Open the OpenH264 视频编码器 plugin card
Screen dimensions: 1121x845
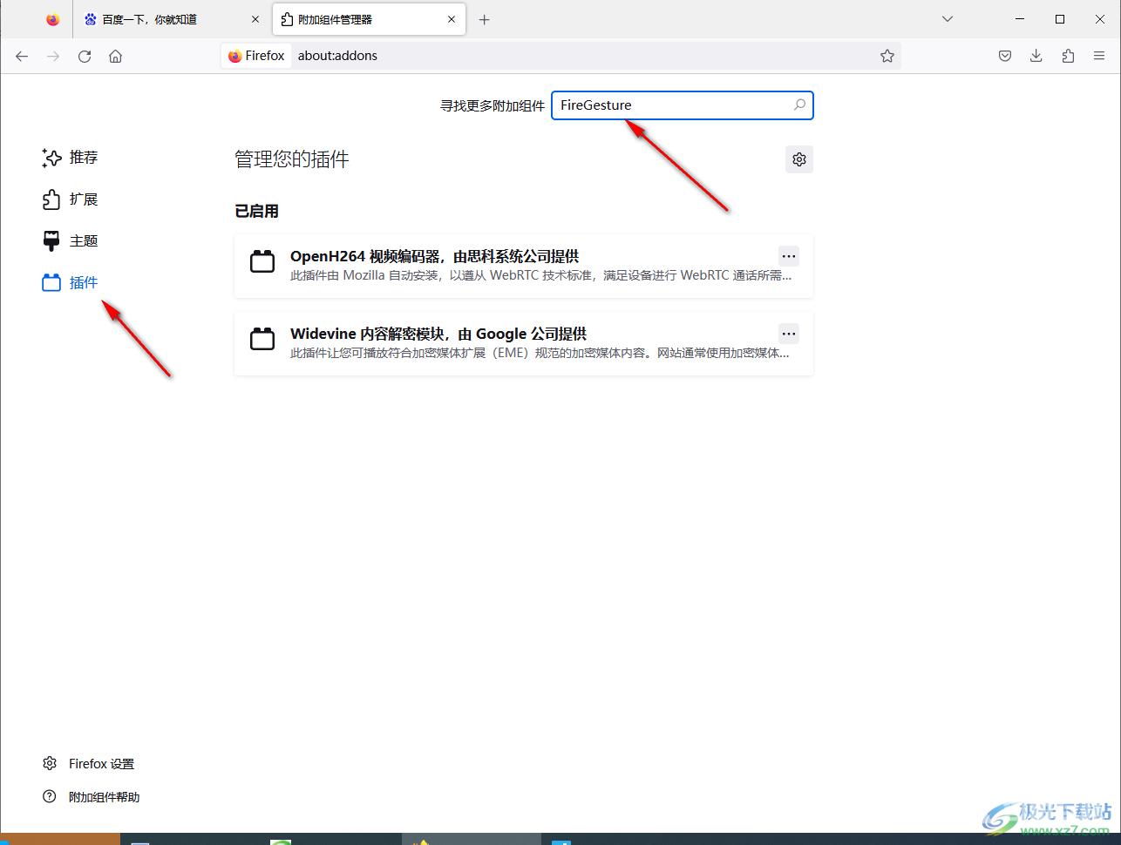coord(524,266)
